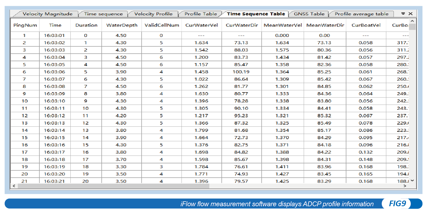Open the GNSS Table tab
This screenshot has width=427, height=217.
309,14
